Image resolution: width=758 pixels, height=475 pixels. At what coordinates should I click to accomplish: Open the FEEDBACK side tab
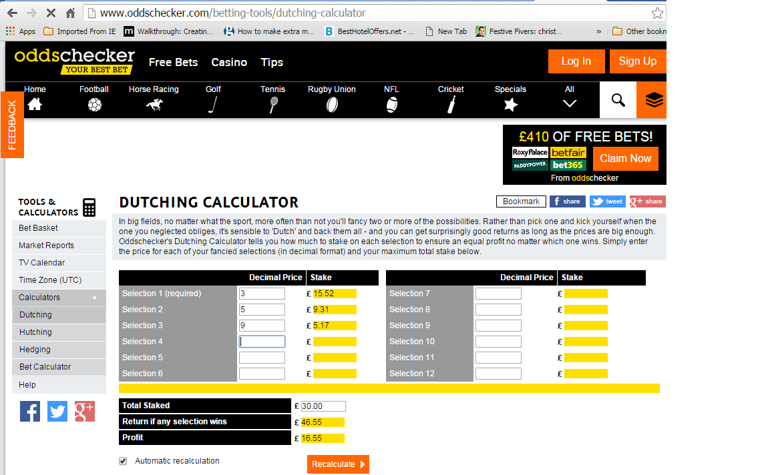[x=12, y=125]
